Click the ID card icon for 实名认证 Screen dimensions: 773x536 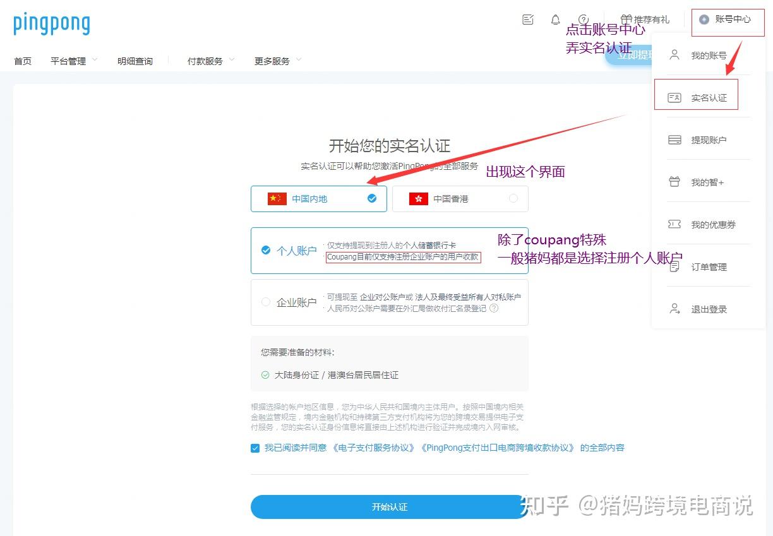674,98
